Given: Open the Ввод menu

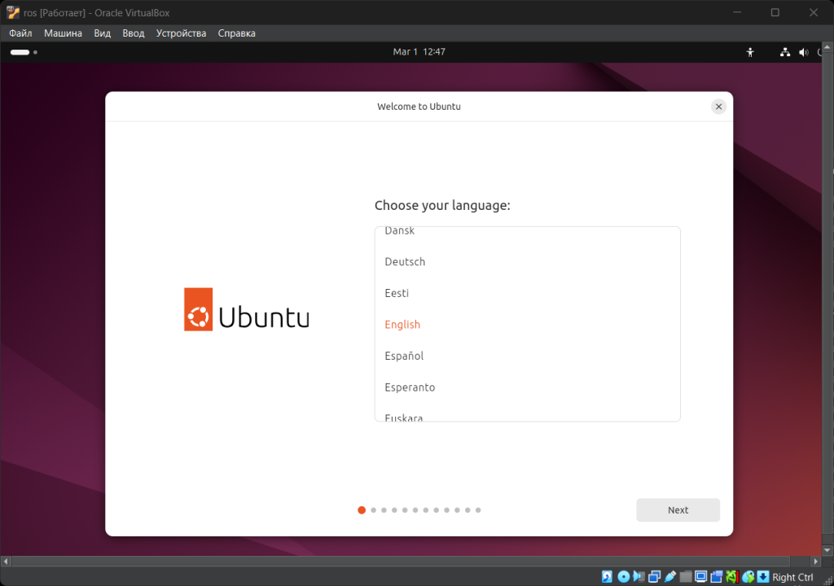Looking at the screenshot, I should 133,33.
